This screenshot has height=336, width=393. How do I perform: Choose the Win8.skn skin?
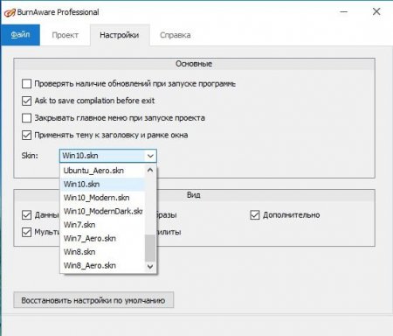(102, 252)
